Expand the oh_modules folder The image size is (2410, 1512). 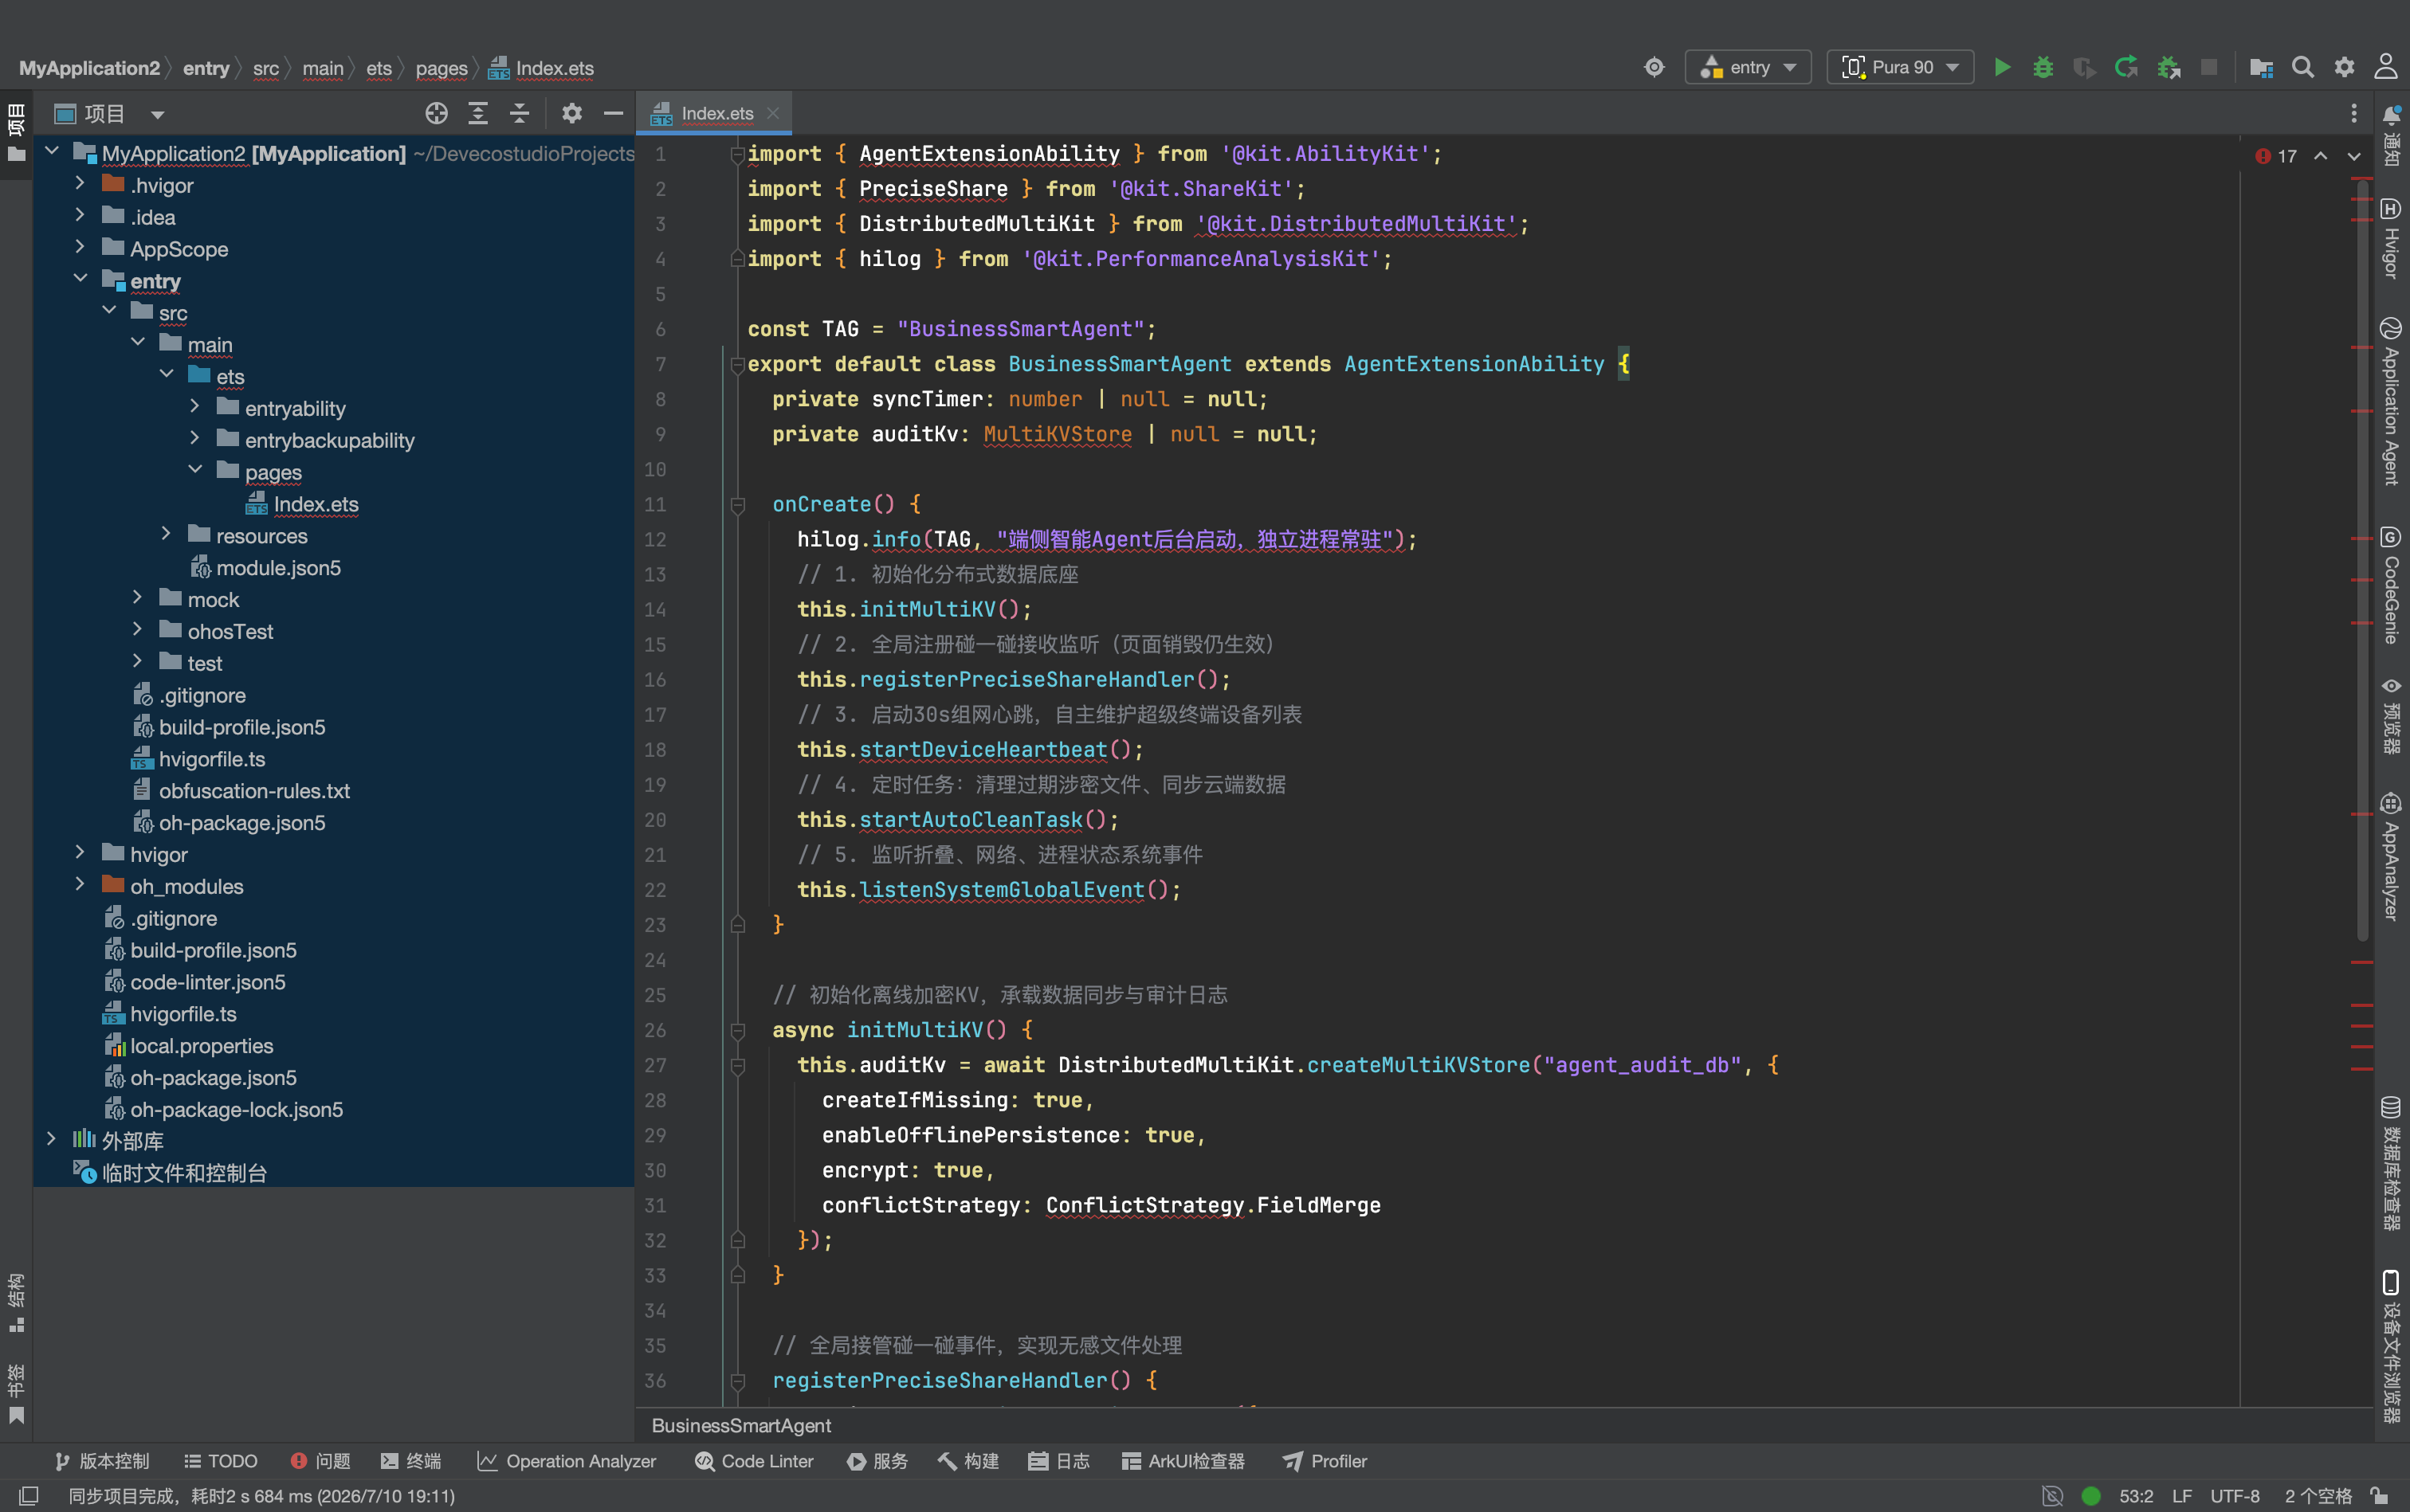(80, 886)
